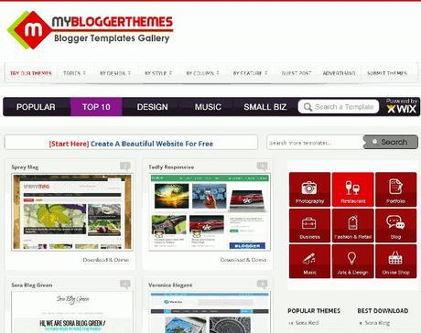Expand the By Feature dropdown menu
This screenshot has width=421, height=333.
click(250, 73)
